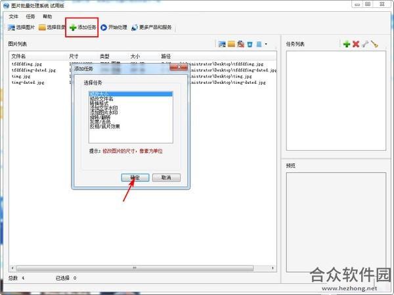The width and height of the screenshot is (394, 295).
Task: Sort by 路径 column header
Action: coord(166,56)
